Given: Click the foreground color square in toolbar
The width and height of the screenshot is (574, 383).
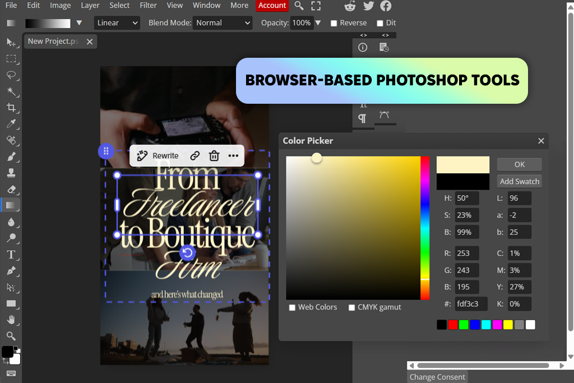Looking at the screenshot, I should pos(7,352).
